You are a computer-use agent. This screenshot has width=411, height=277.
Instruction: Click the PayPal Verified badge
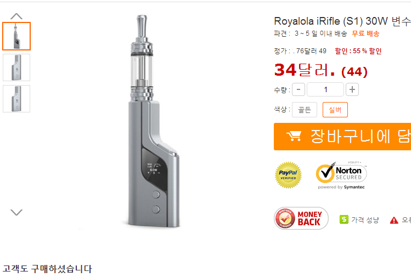pyautogui.click(x=288, y=175)
